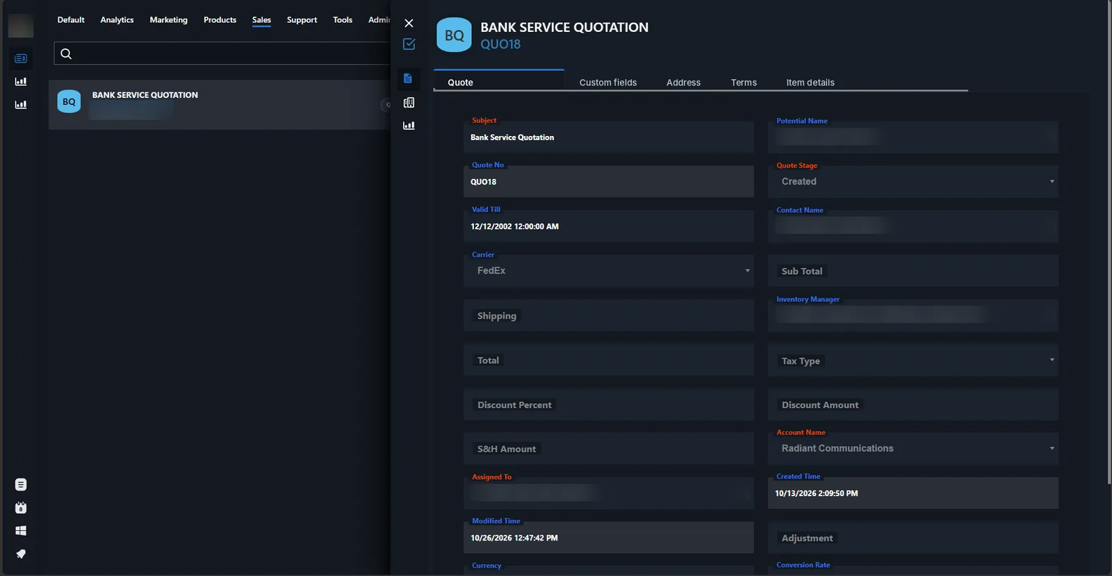Open the Tax Type dropdown
Screen dimensions: 1112x576
tap(913, 360)
